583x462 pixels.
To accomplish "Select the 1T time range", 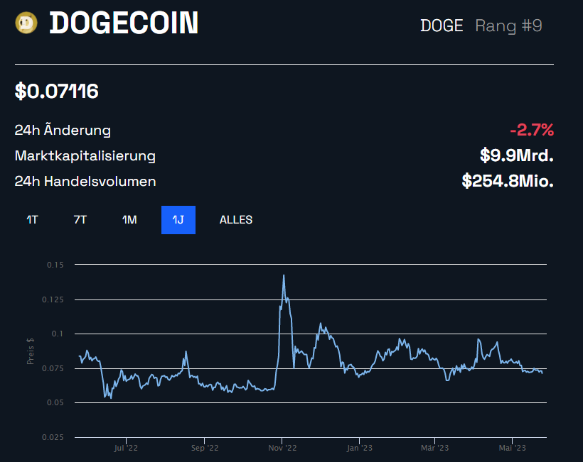I will (31, 220).
